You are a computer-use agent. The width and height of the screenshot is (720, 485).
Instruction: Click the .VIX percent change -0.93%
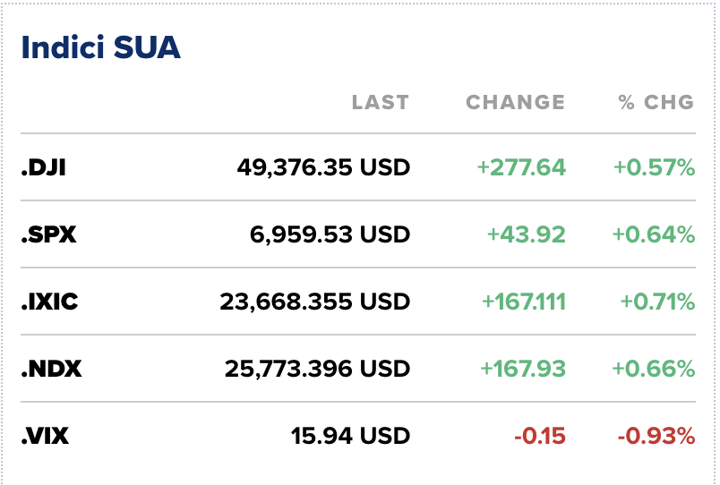coord(656,436)
